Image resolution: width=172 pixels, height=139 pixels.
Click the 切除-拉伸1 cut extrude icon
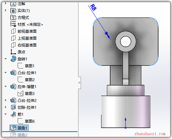click(13, 107)
